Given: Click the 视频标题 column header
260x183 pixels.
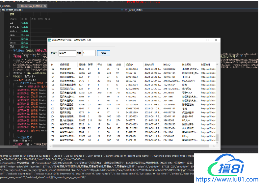Looking at the screenshot, I should (x=64, y=65).
